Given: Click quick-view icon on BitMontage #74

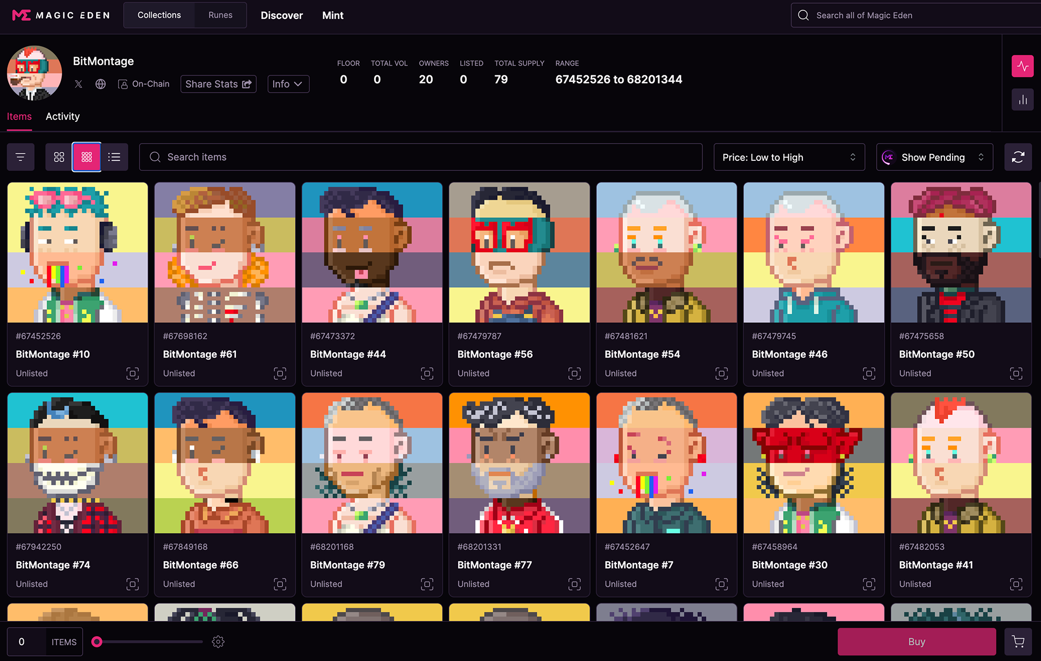Looking at the screenshot, I should pos(132,584).
